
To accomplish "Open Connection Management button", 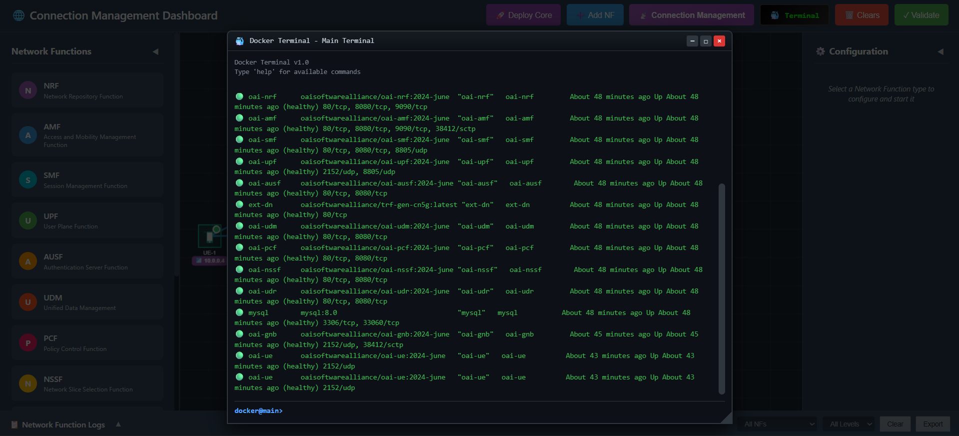I will point(692,15).
